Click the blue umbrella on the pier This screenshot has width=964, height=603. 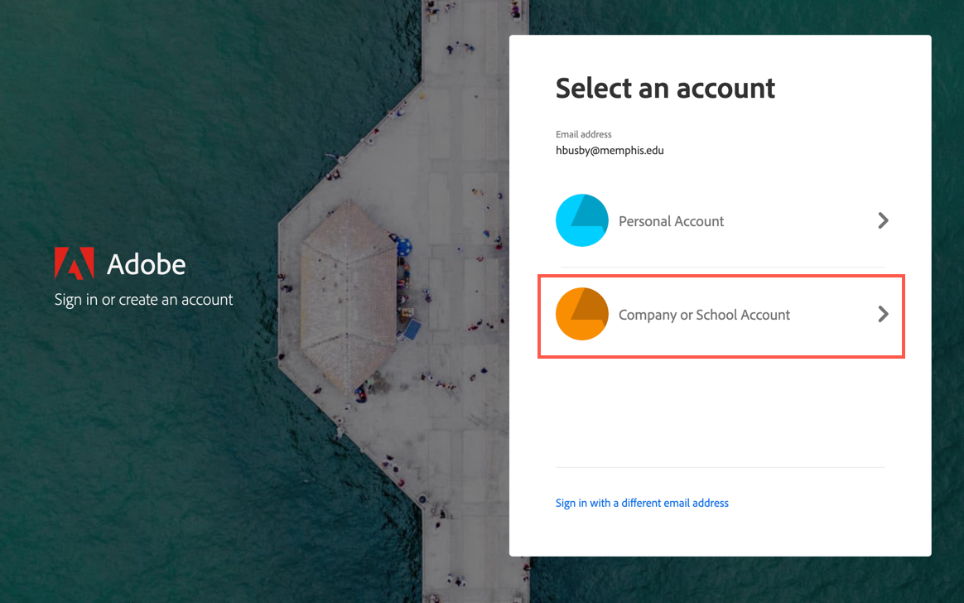coord(405,246)
